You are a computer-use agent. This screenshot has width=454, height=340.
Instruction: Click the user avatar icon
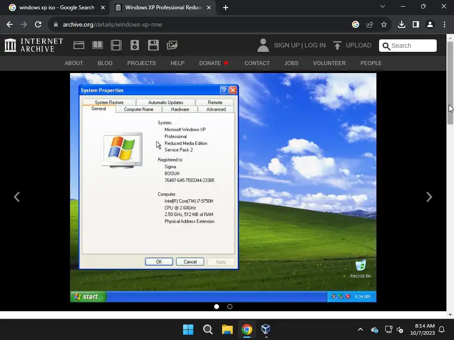coord(263,45)
